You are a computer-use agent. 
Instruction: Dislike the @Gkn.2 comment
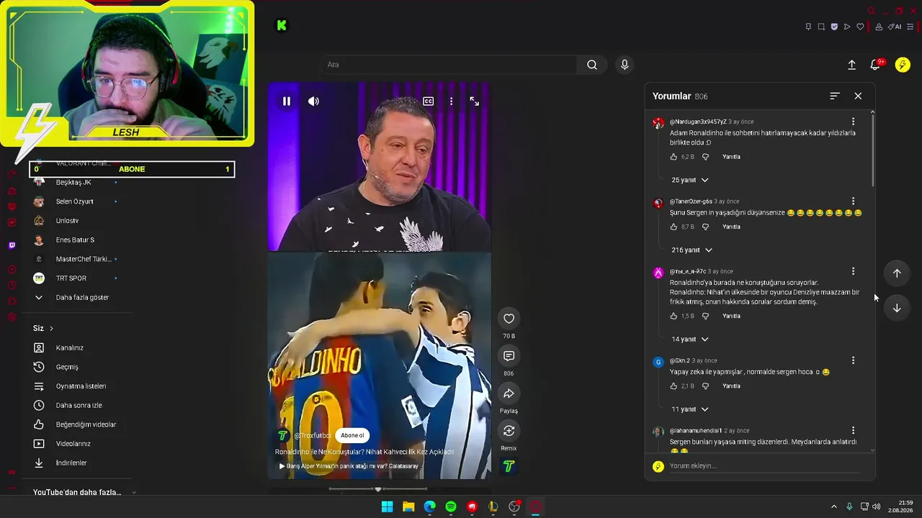(x=705, y=386)
